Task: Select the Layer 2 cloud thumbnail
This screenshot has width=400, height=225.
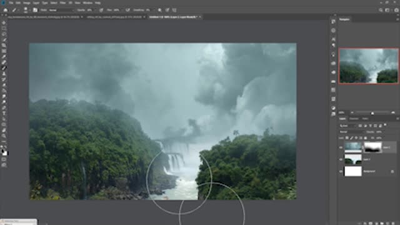Action: pos(353,147)
